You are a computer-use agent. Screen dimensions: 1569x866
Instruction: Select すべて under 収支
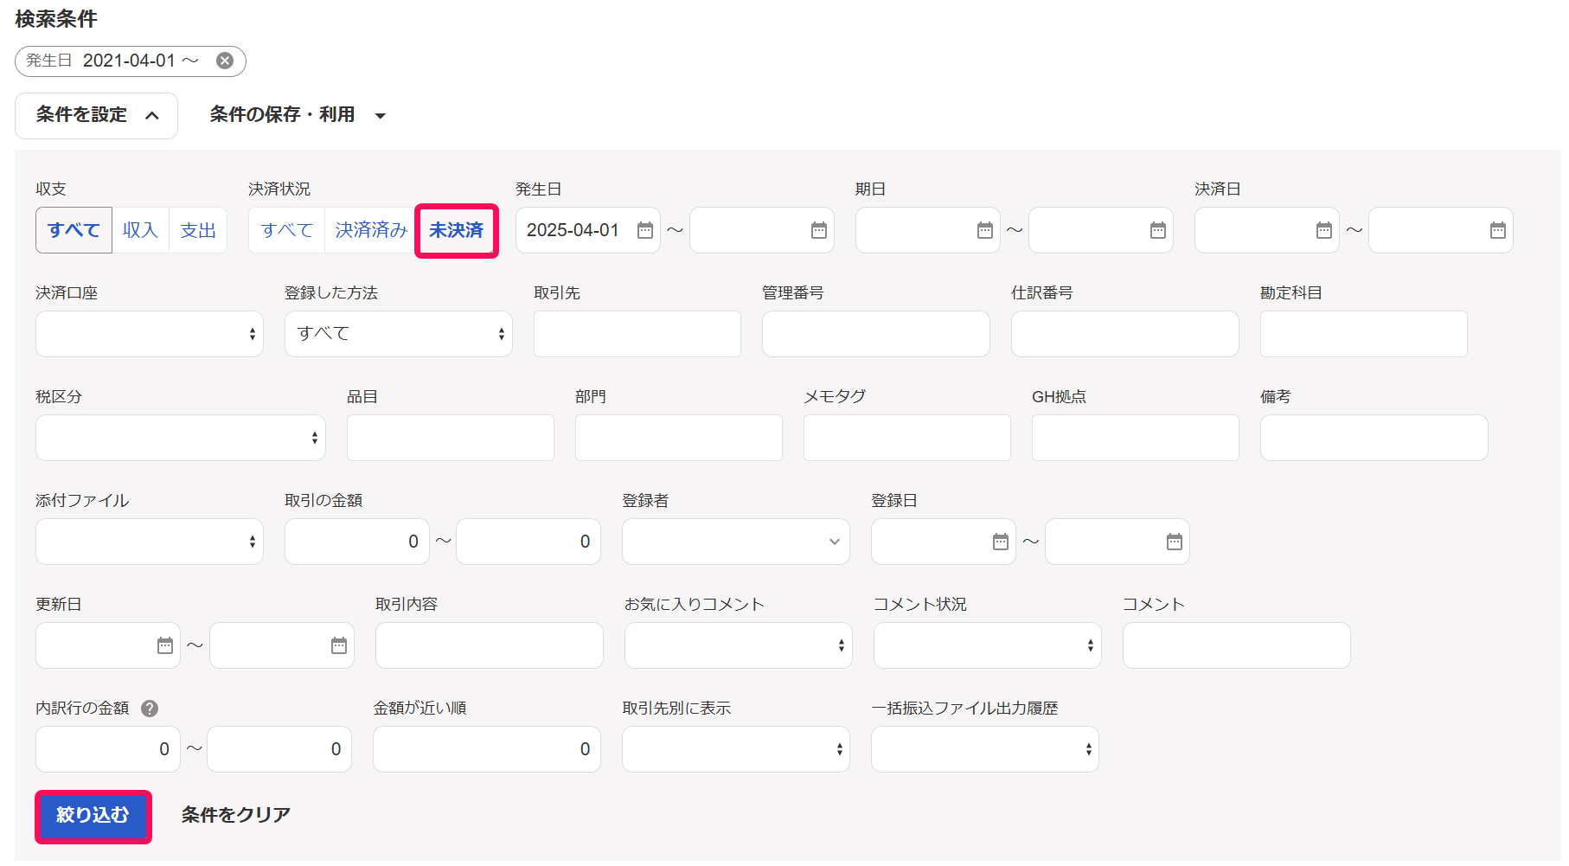coord(74,230)
